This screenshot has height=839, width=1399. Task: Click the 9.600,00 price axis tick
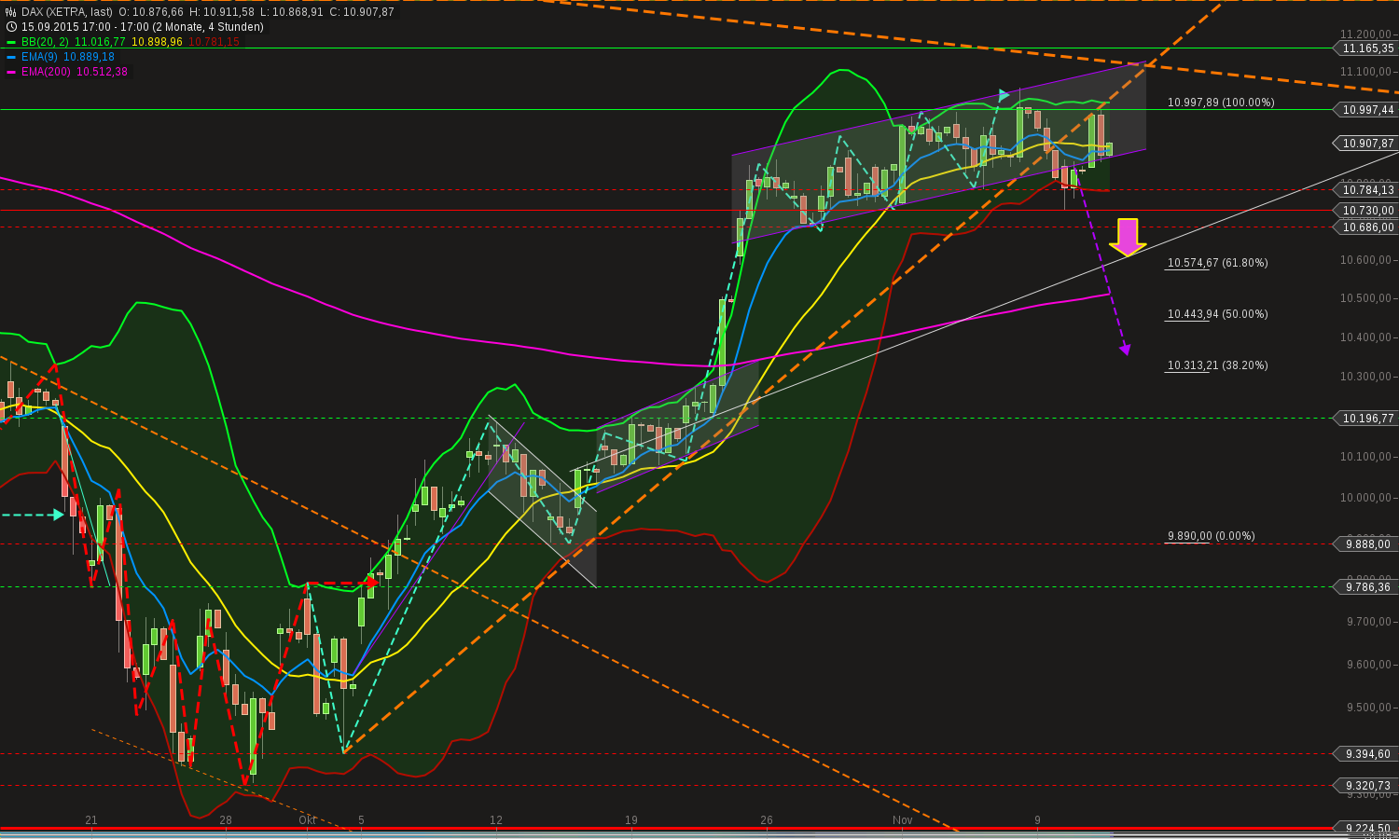coord(1368,665)
